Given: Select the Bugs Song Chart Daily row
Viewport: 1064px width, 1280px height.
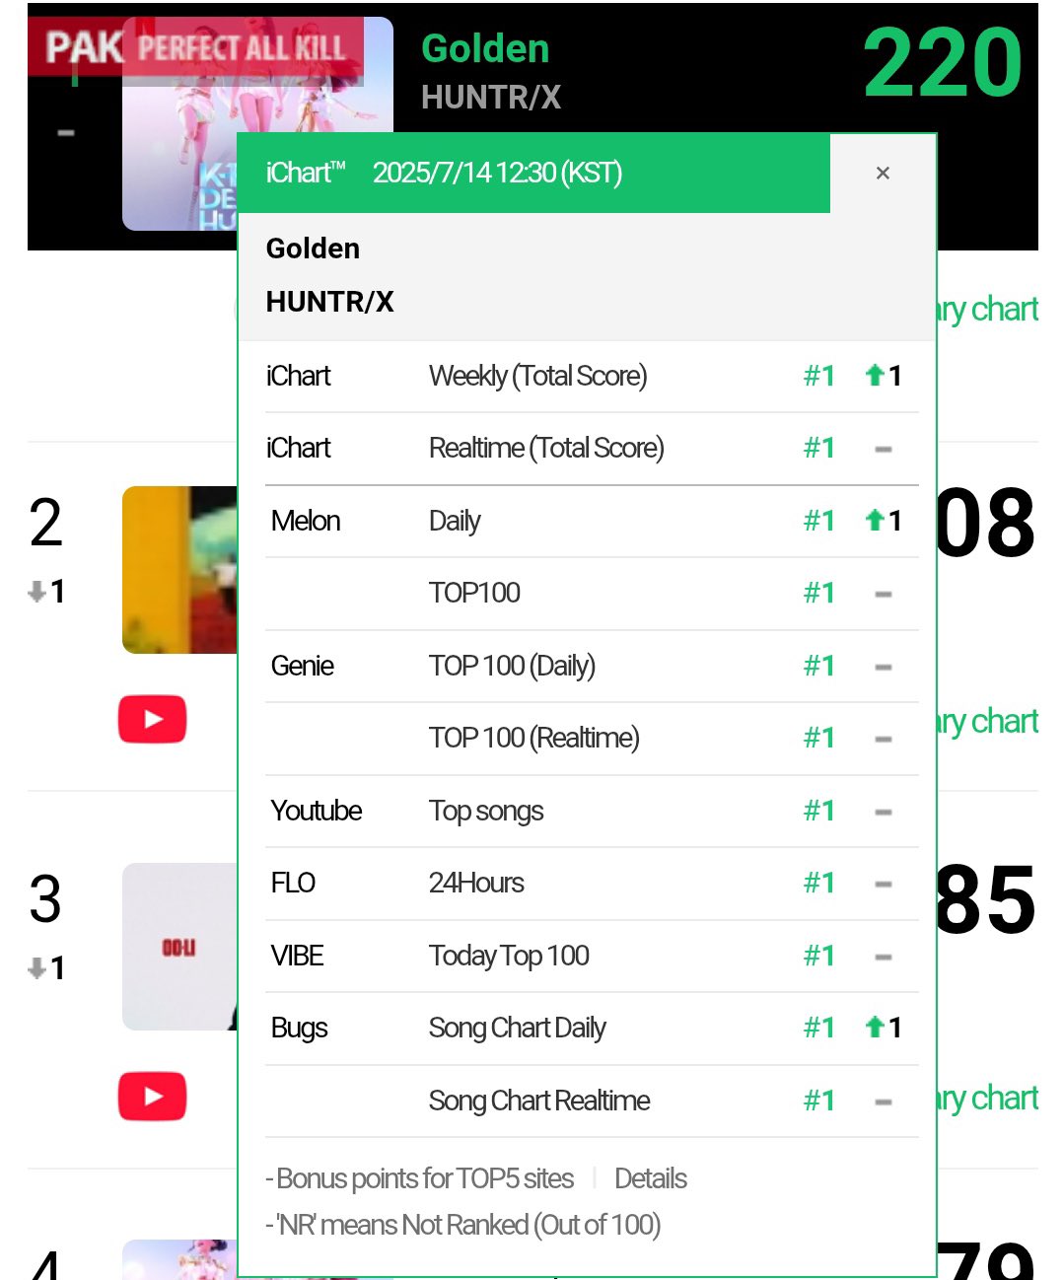Looking at the screenshot, I should point(592,1029).
